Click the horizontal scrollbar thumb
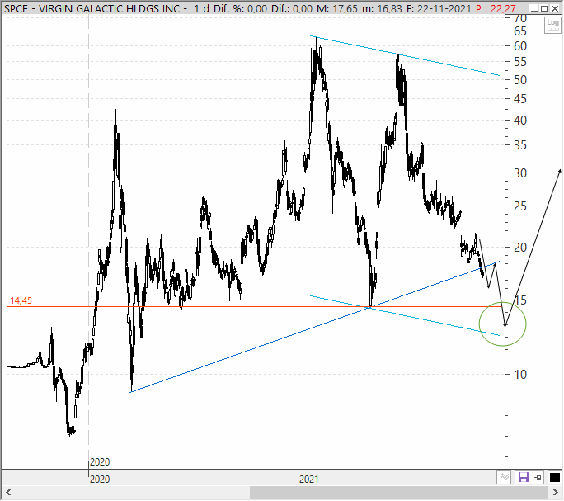Screen dimensions: 564x501 [x=399, y=492]
